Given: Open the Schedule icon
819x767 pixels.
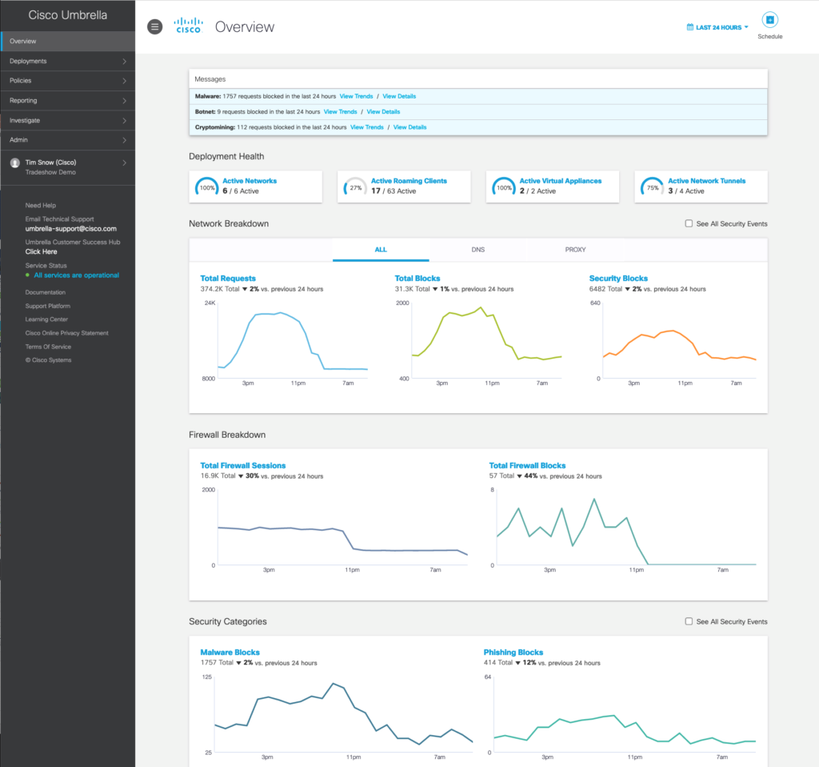Looking at the screenshot, I should pos(769,20).
